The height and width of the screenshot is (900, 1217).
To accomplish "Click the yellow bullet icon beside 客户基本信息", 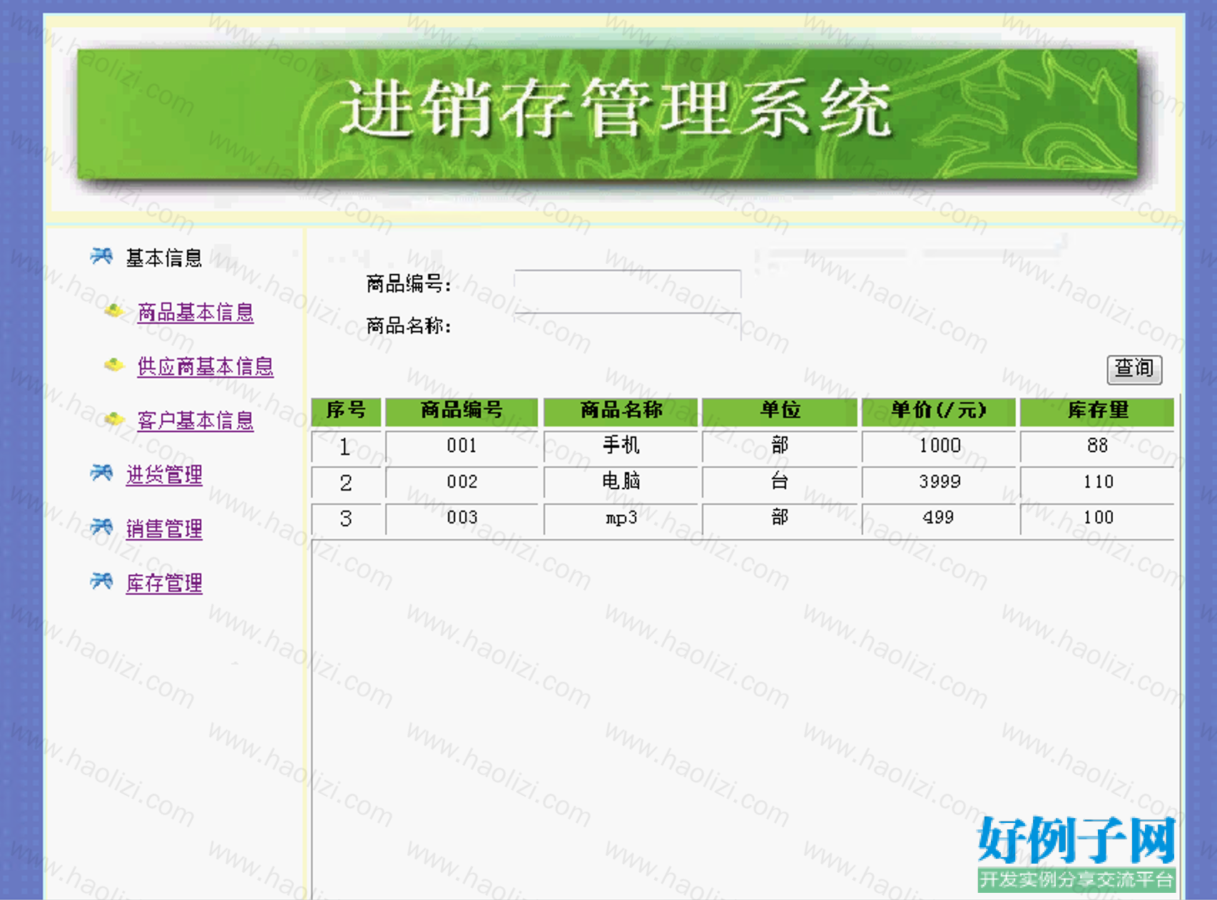I will (114, 419).
